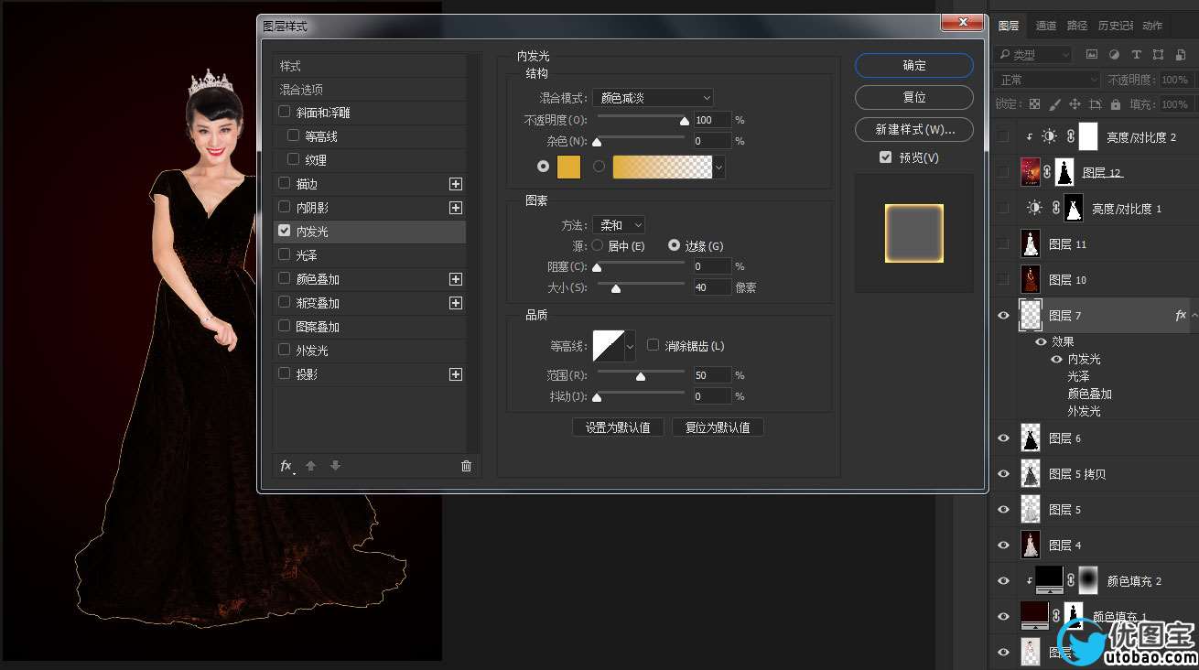
Task: Open blend mode (颜色减淡) dropdown
Action: pyautogui.click(x=653, y=97)
